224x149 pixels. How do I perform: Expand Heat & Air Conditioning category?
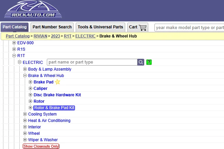coord(25,120)
